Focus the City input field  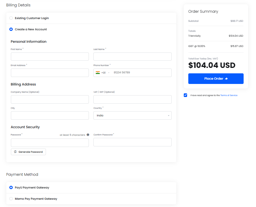pos(50,115)
